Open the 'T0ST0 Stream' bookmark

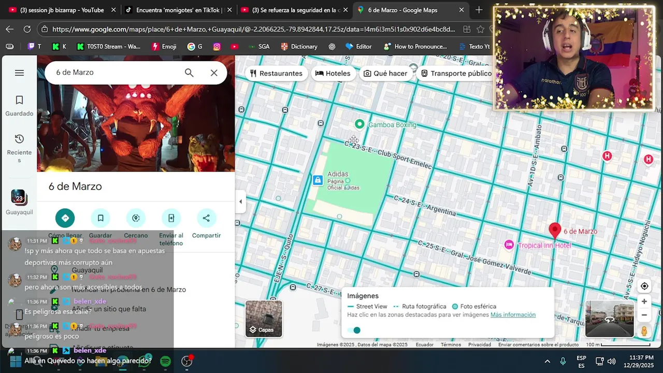tap(108, 47)
